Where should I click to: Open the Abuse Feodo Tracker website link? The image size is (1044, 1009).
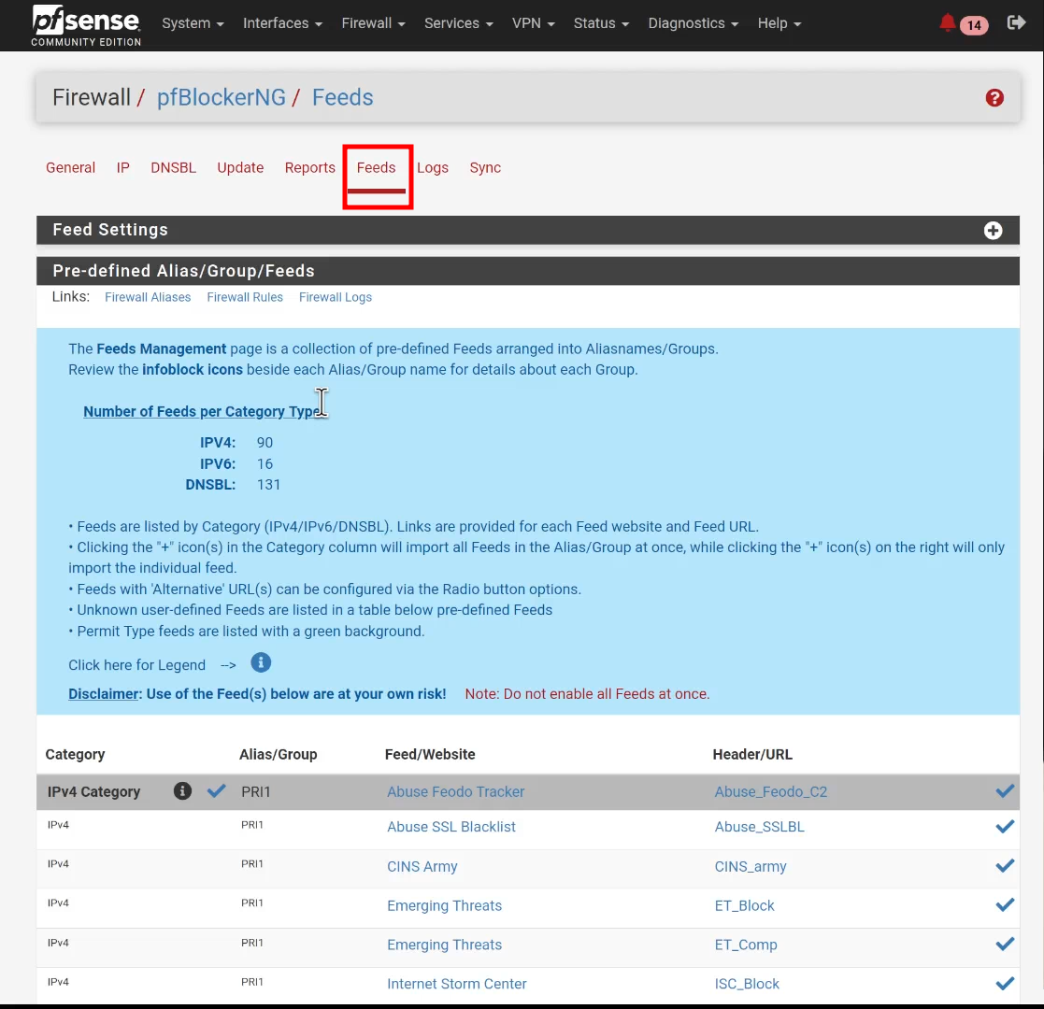pos(456,791)
